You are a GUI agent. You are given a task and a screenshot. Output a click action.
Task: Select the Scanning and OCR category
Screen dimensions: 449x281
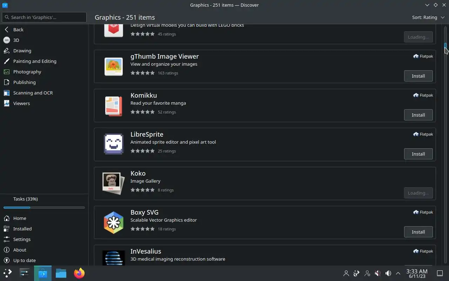point(44,93)
